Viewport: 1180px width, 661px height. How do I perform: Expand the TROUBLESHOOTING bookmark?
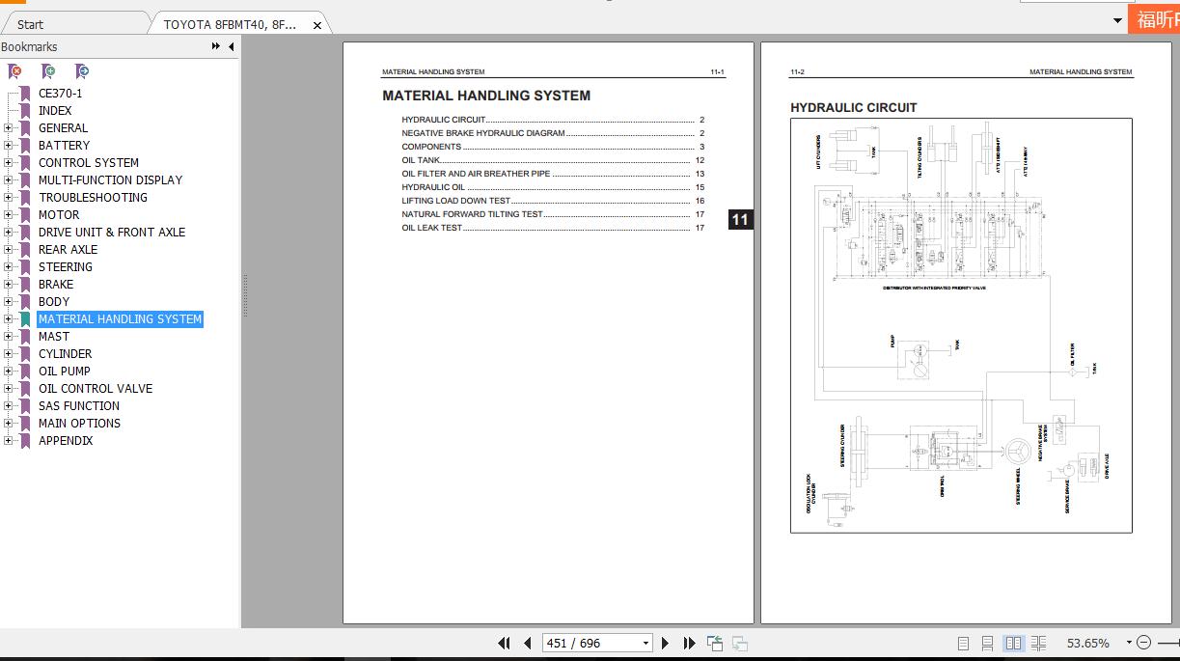tap(7, 197)
